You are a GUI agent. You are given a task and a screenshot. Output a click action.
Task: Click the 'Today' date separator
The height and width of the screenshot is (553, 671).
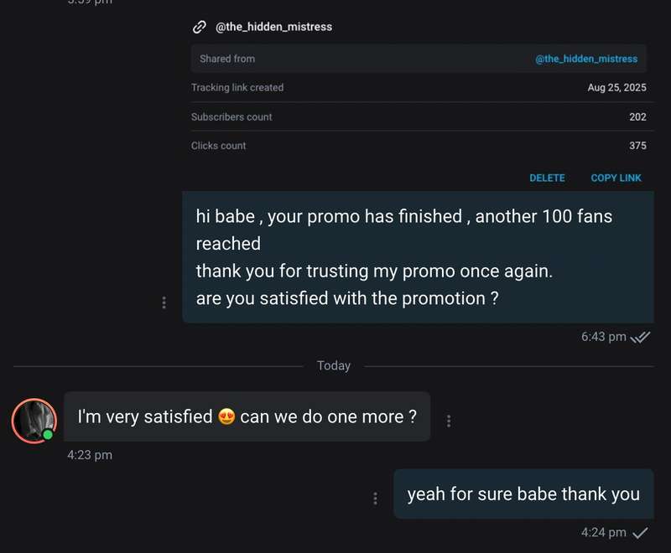tap(334, 366)
